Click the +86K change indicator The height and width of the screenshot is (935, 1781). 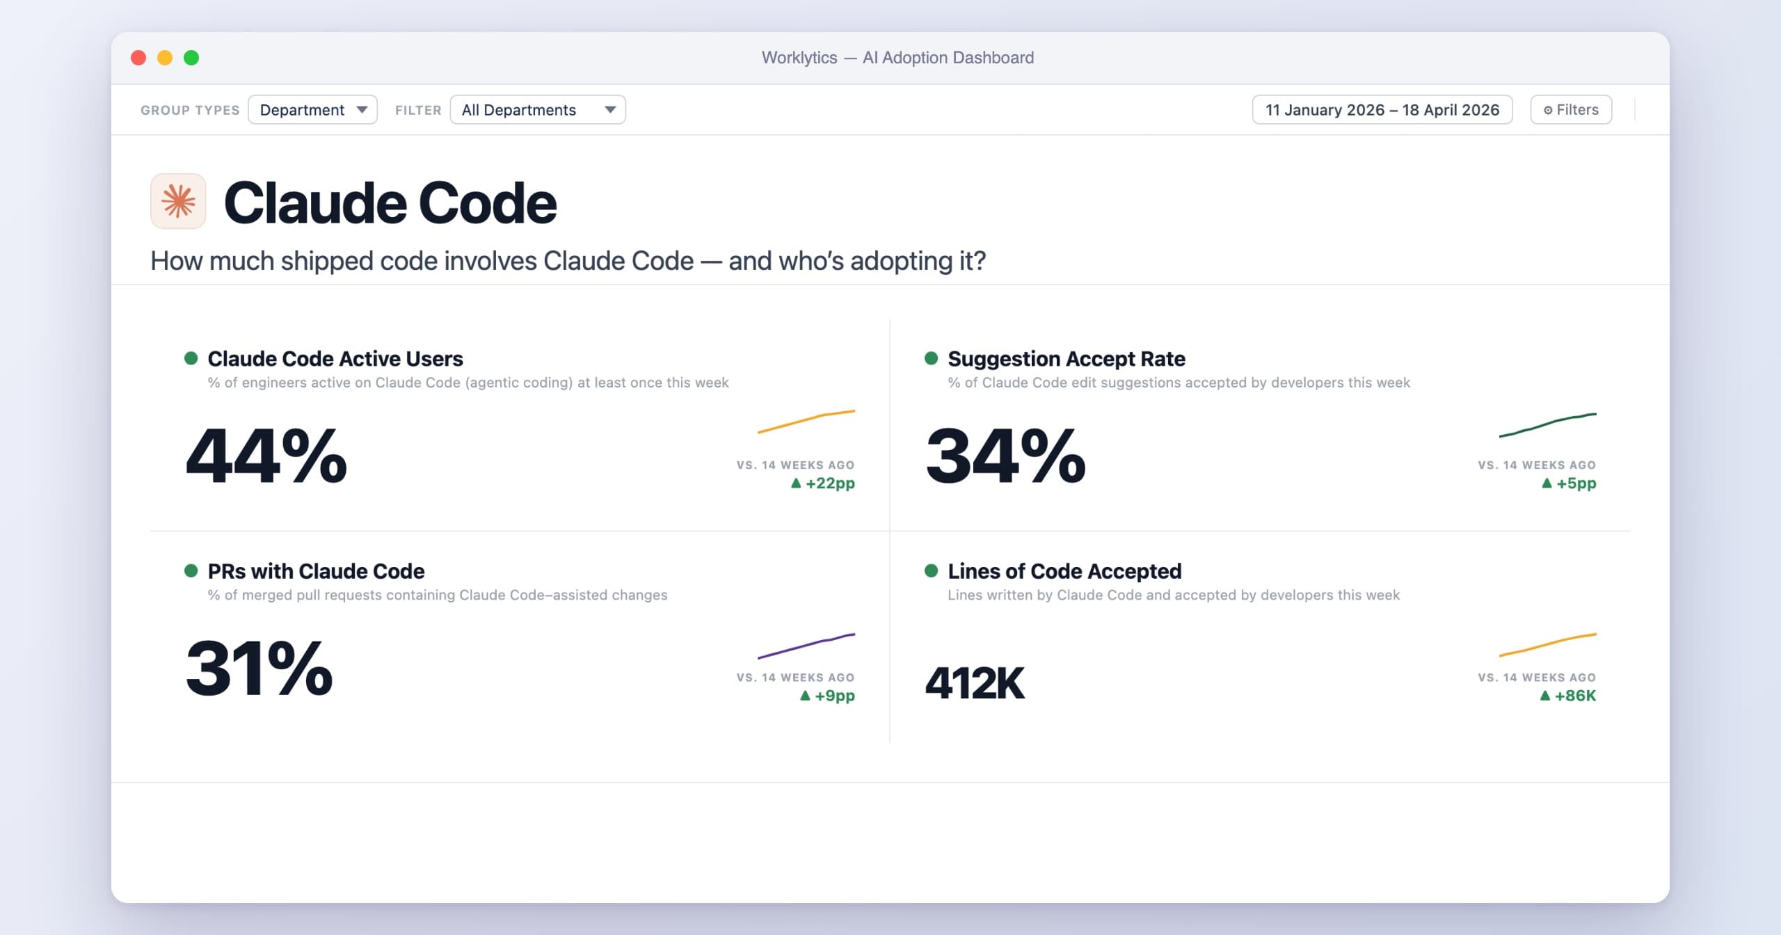click(1568, 695)
